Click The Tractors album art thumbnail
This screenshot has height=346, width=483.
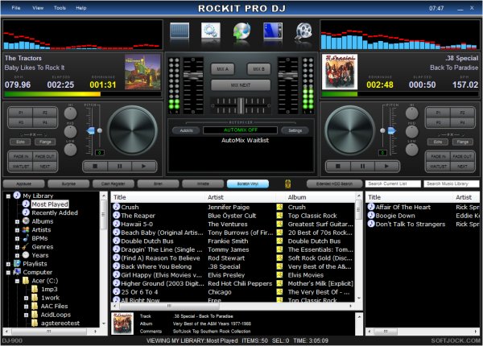(142, 72)
